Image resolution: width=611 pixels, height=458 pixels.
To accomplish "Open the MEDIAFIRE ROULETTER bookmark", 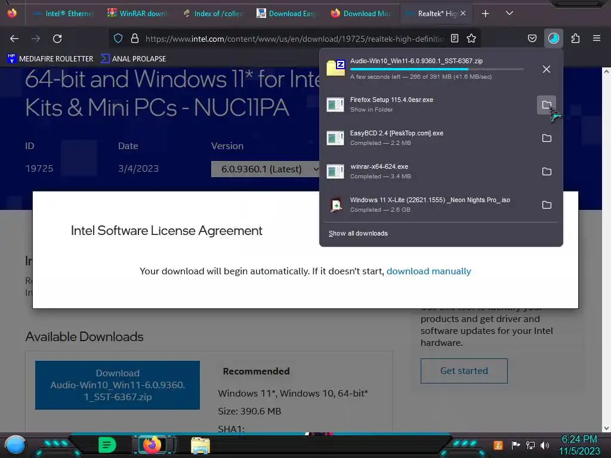I will click(50, 59).
